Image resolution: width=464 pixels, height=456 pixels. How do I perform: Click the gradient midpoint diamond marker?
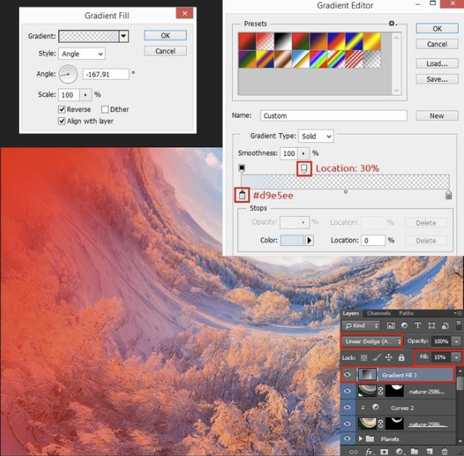(345, 192)
